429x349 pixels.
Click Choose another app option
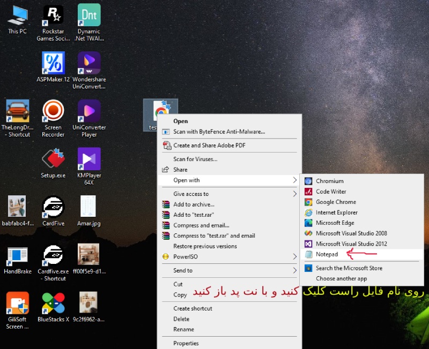pos(341,278)
